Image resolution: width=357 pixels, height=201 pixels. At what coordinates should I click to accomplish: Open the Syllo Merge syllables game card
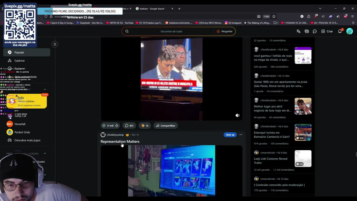(26, 101)
